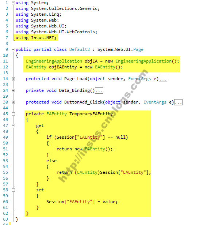The height and width of the screenshot is (225, 207).
Task: Collapse the set accessor block
Action: tap(13, 190)
